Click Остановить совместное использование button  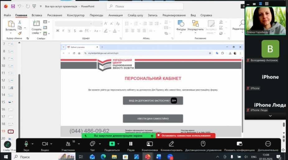pyautogui.click(x=186, y=135)
